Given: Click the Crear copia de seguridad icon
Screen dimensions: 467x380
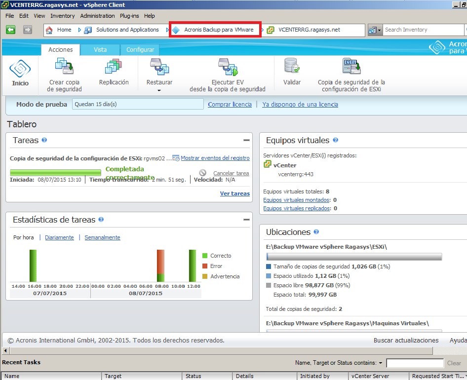Looking at the screenshot, I should [x=64, y=67].
